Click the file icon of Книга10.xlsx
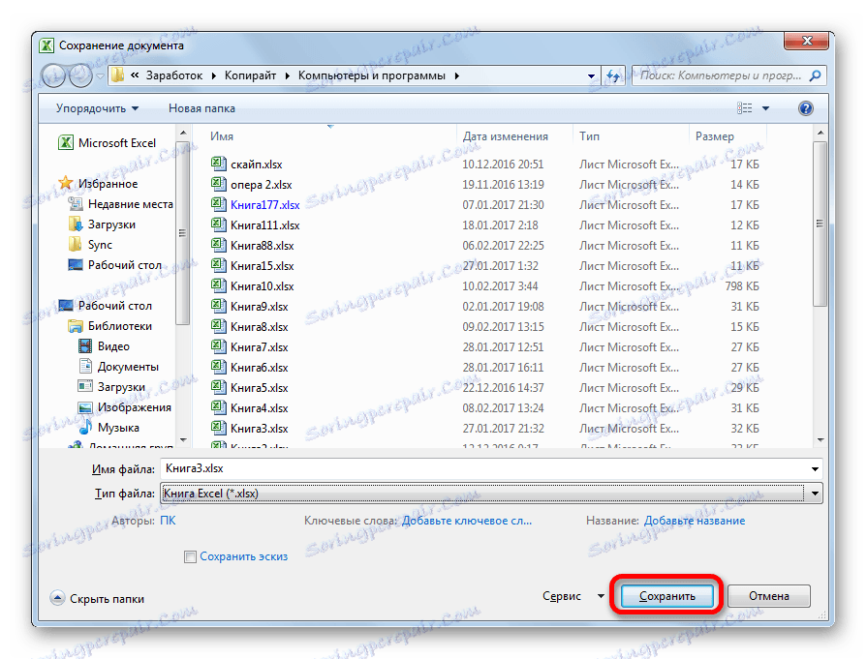This screenshot has width=867, height=659. (218, 285)
